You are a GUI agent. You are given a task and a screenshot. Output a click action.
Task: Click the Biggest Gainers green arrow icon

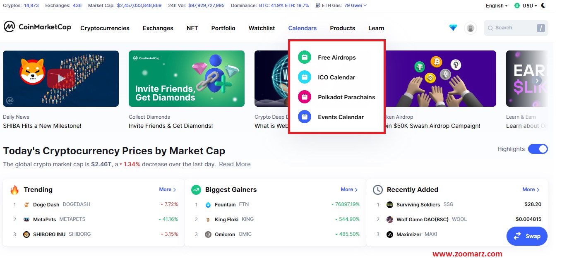(x=196, y=190)
